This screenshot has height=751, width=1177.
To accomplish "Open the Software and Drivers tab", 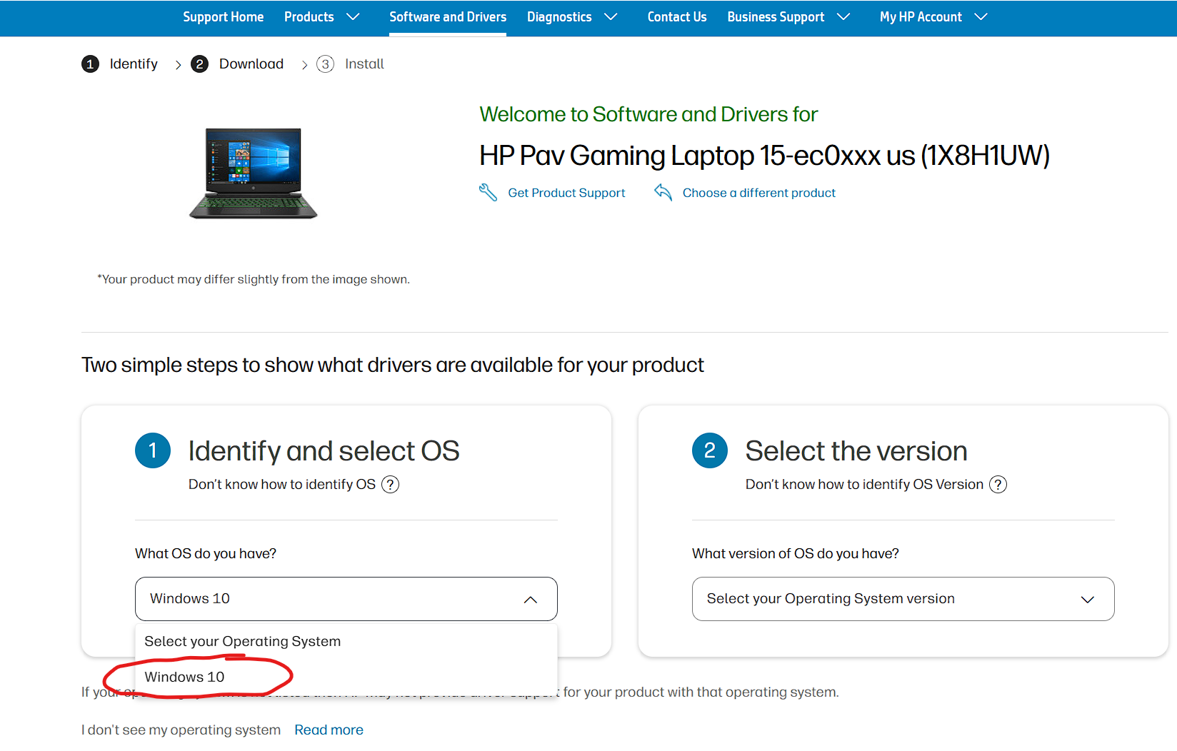I will (448, 16).
